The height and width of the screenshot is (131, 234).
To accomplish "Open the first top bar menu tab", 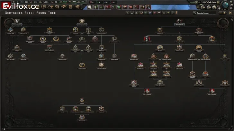I will (90, 7).
